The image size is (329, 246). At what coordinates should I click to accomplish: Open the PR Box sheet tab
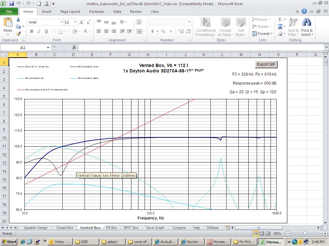pos(111,228)
